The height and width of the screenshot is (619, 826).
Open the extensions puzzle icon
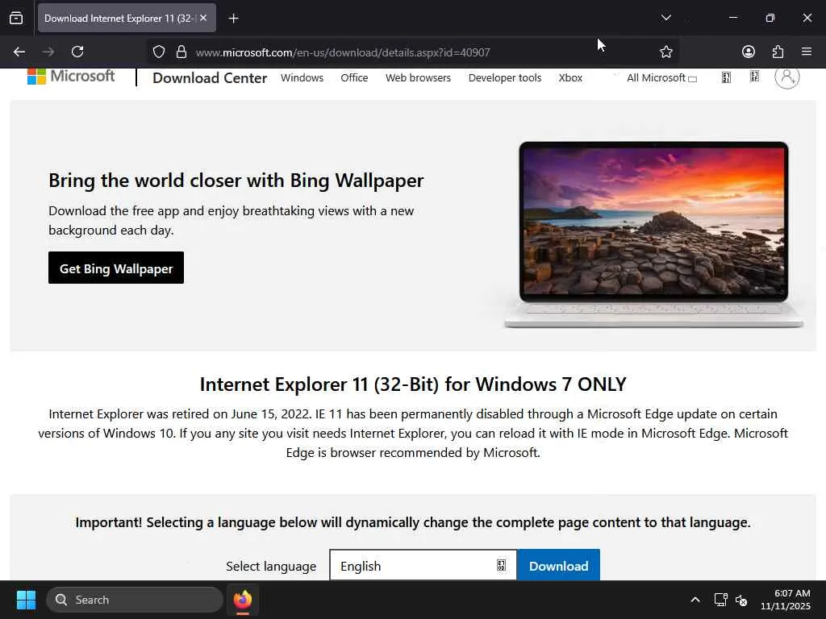(778, 52)
